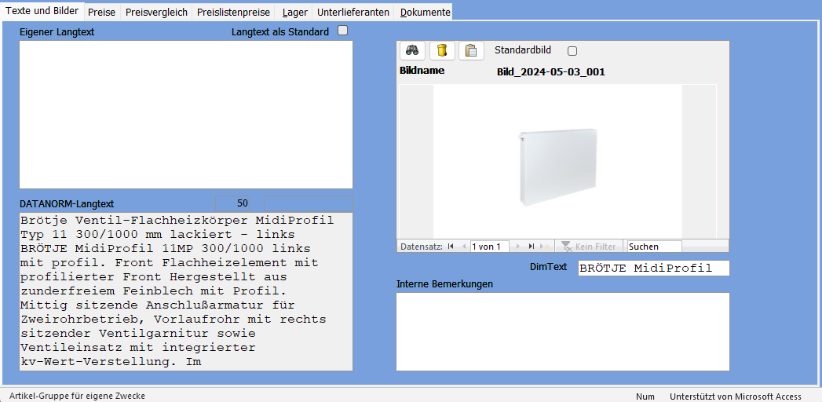822x402 pixels.
Task: Click the yellow trash can delete icon
Action: tap(442, 50)
